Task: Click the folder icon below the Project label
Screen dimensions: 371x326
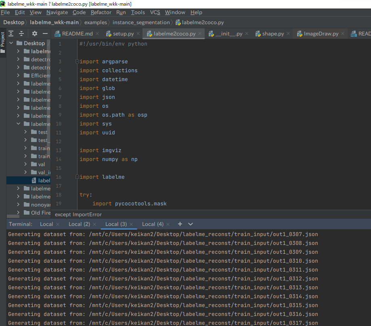Action: coord(3,51)
